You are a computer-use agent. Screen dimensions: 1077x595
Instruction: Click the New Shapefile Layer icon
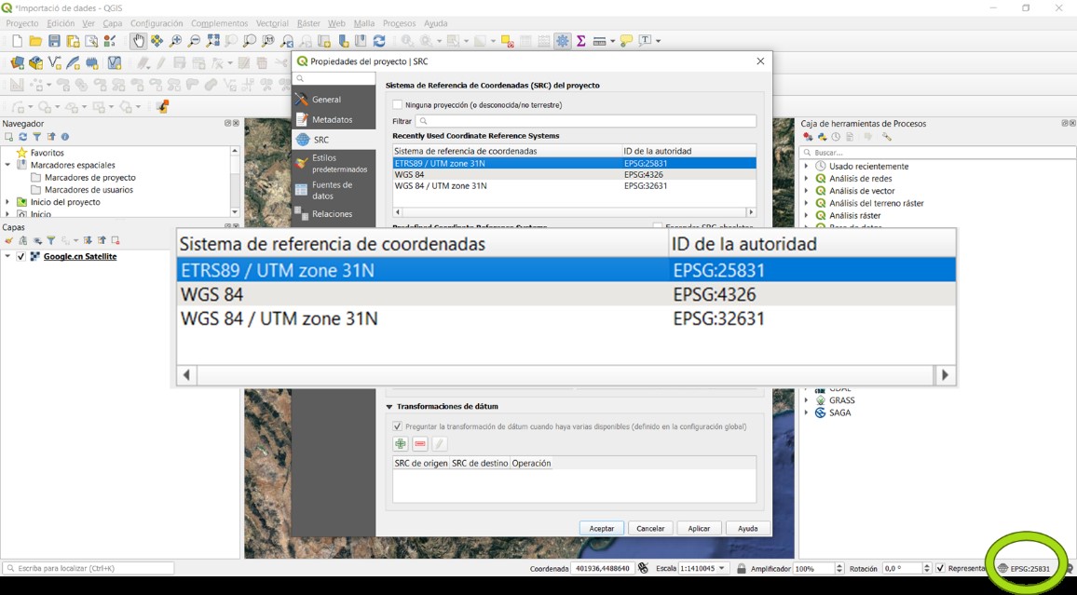(x=54, y=64)
